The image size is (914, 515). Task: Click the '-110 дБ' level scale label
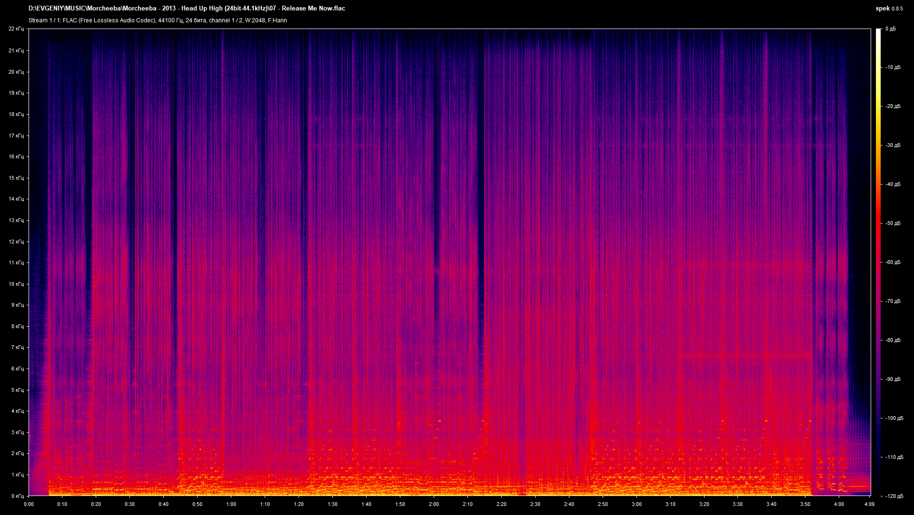tap(894, 457)
